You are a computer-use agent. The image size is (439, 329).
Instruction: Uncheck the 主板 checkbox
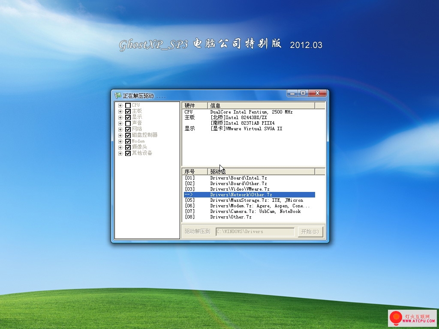click(x=128, y=111)
